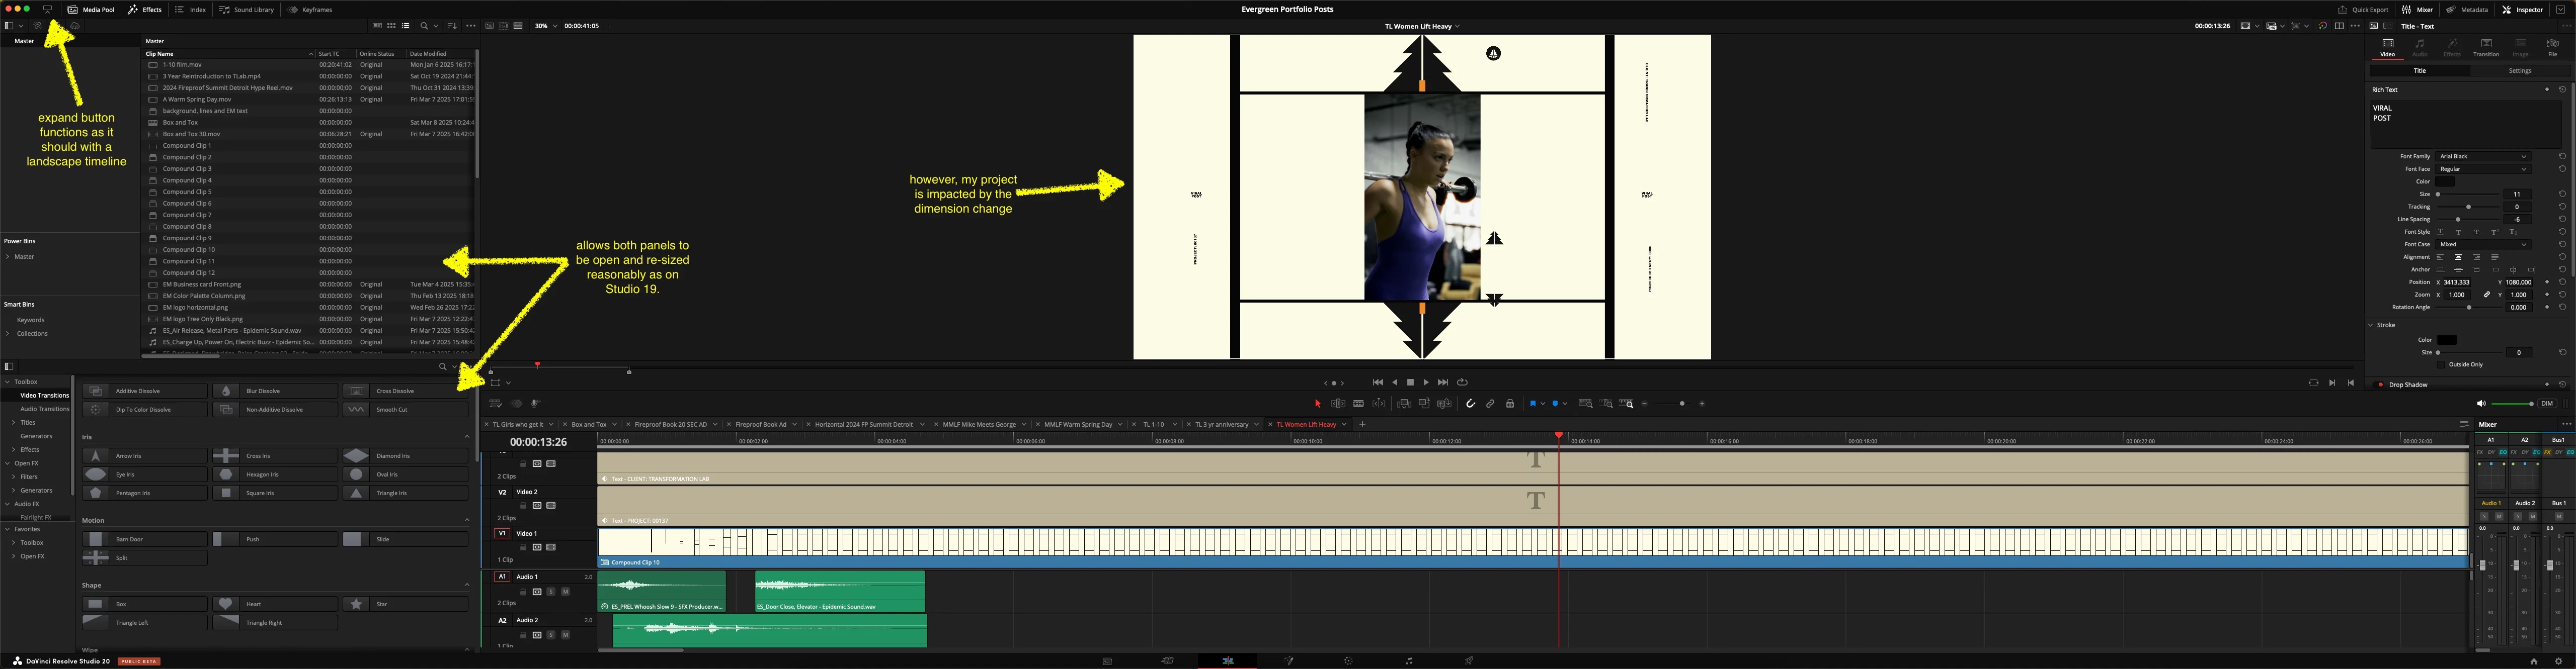
Task: Toggle position lock icon
Action: pos(1510,404)
